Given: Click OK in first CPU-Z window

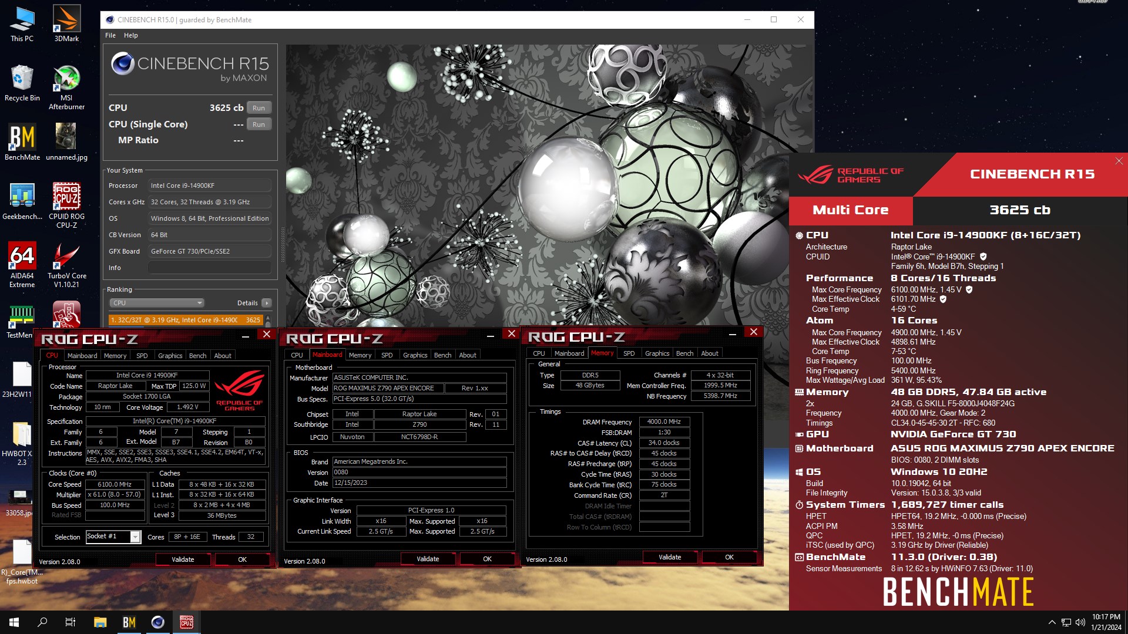Looking at the screenshot, I should pyautogui.click(x=242, y=559).
